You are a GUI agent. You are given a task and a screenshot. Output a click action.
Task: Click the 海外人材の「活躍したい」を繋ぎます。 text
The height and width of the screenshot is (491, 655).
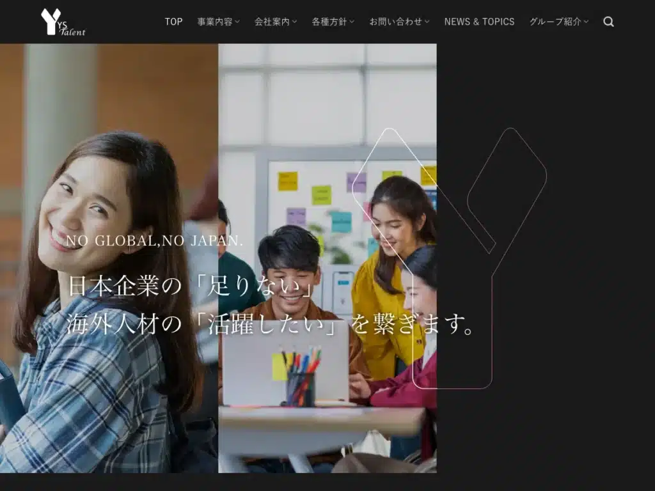click(271, 323)
